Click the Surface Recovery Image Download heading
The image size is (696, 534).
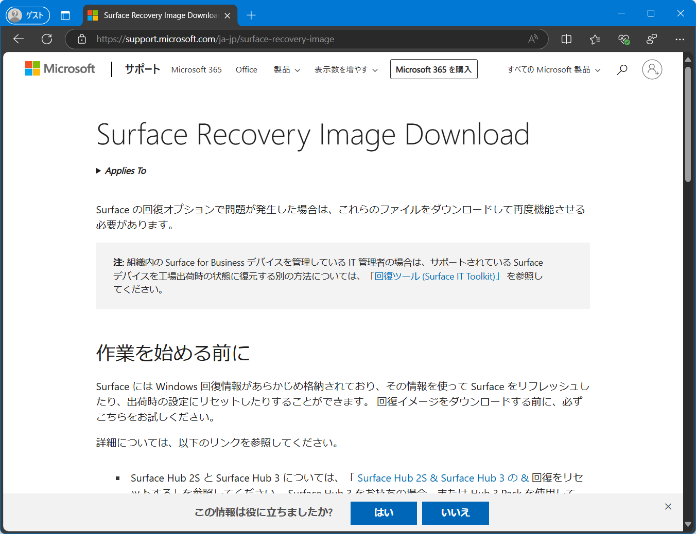coord(313,135)
